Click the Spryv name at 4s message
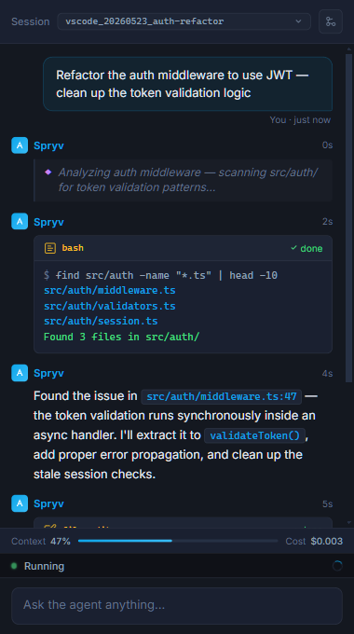The height and width of the screenshot is (634, 354). pyautogui.click(x=48, y=373)
